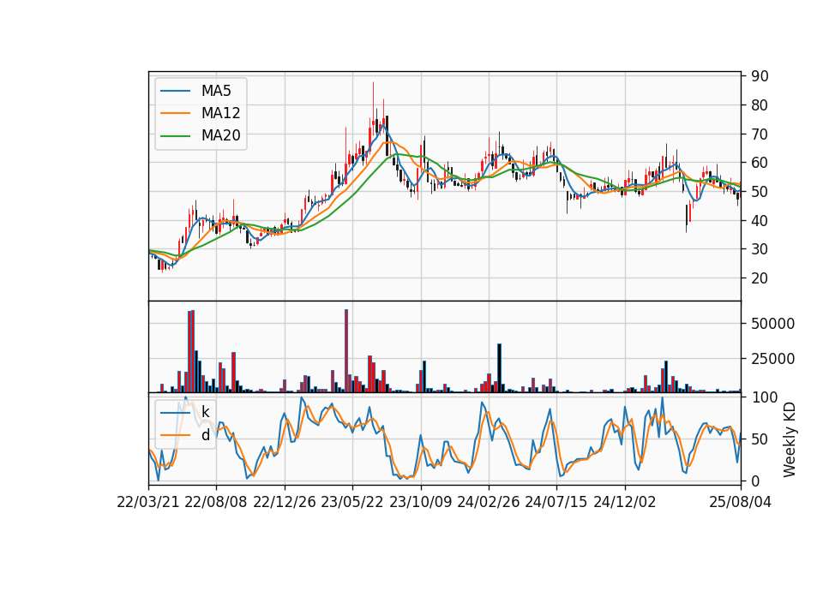The image size is (823, 591).
Task: Click the 60 price axis label
Action: (760, 163)
